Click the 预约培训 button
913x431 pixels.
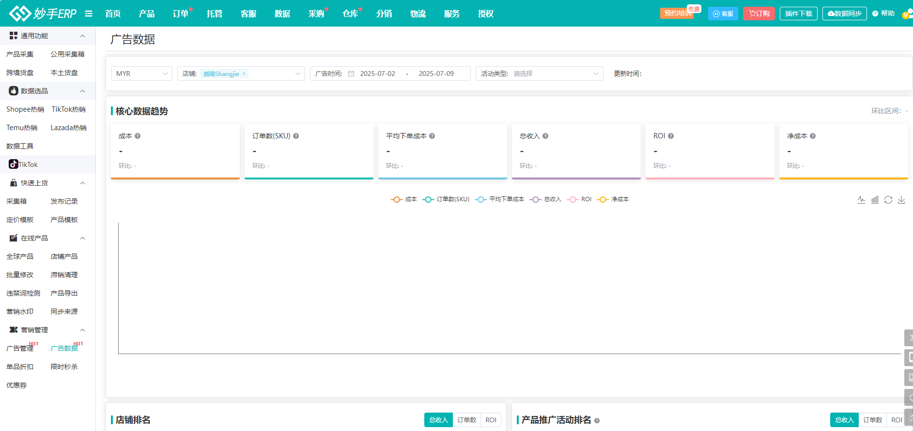click(678, 13)
